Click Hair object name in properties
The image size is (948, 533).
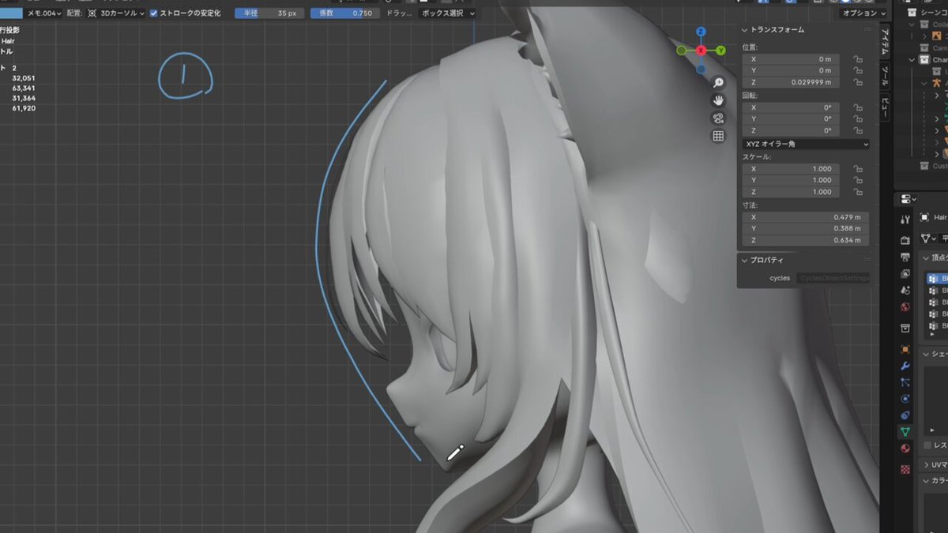[940, 217]
